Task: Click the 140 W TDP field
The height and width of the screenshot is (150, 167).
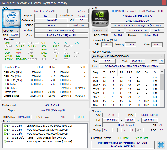Action: [x=14, y=36]
